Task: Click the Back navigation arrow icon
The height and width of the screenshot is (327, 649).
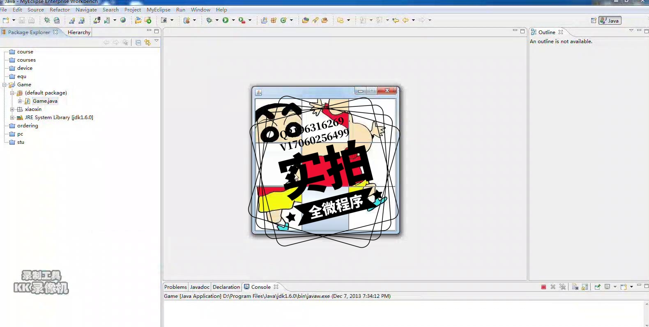Action: [405, 20]
